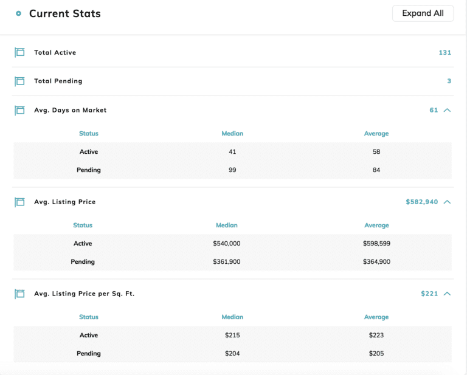Click Status header in Price per Sq. Ft. table

click(89, 317)
